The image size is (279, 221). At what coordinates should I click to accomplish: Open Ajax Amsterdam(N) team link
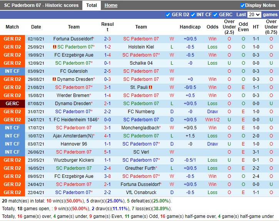73,136
